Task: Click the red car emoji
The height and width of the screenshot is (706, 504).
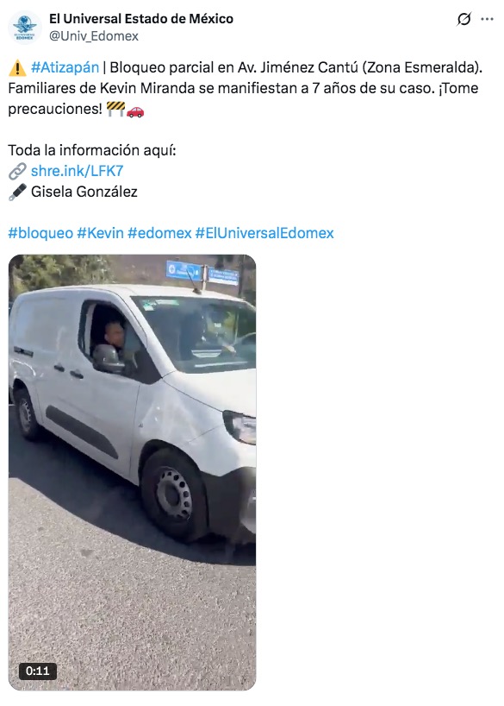Action: click(x=135, y=110)
